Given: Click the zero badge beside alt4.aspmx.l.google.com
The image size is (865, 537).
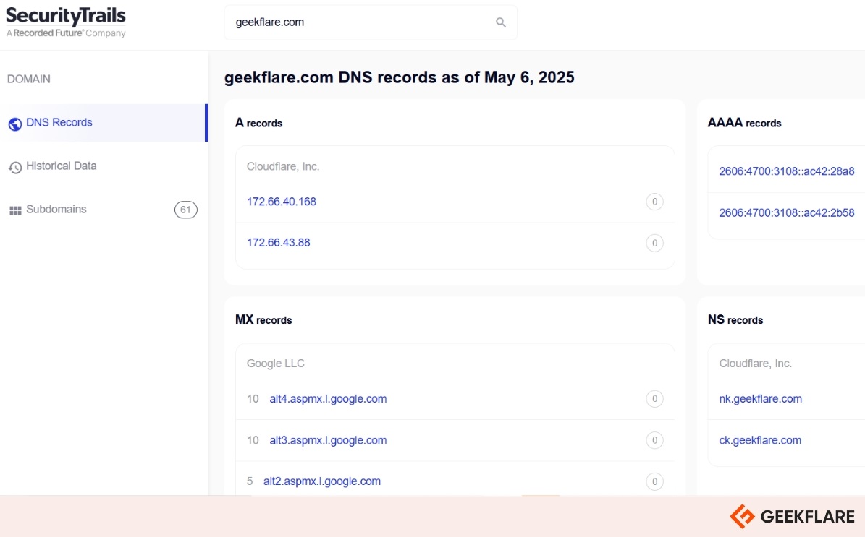Looking at the screenshot, I should point(654,399).
